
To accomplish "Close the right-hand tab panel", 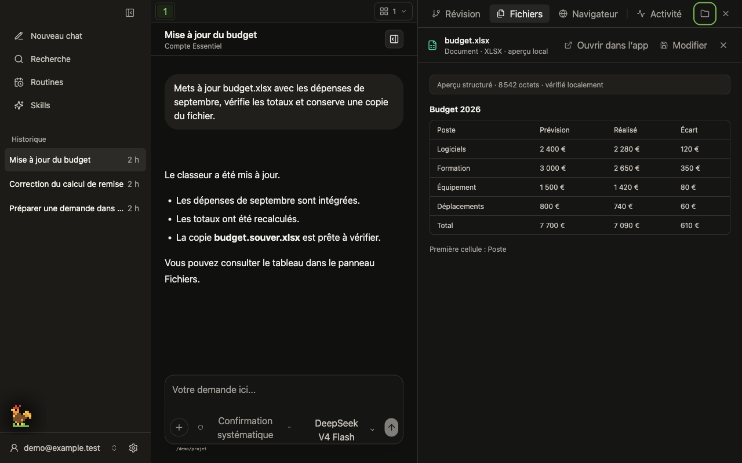I will click(726, 13).
